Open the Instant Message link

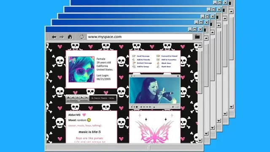(144, 63)
